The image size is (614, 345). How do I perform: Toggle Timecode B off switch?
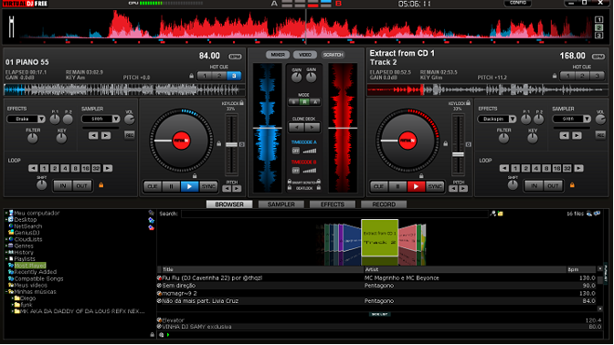[296, 171]
